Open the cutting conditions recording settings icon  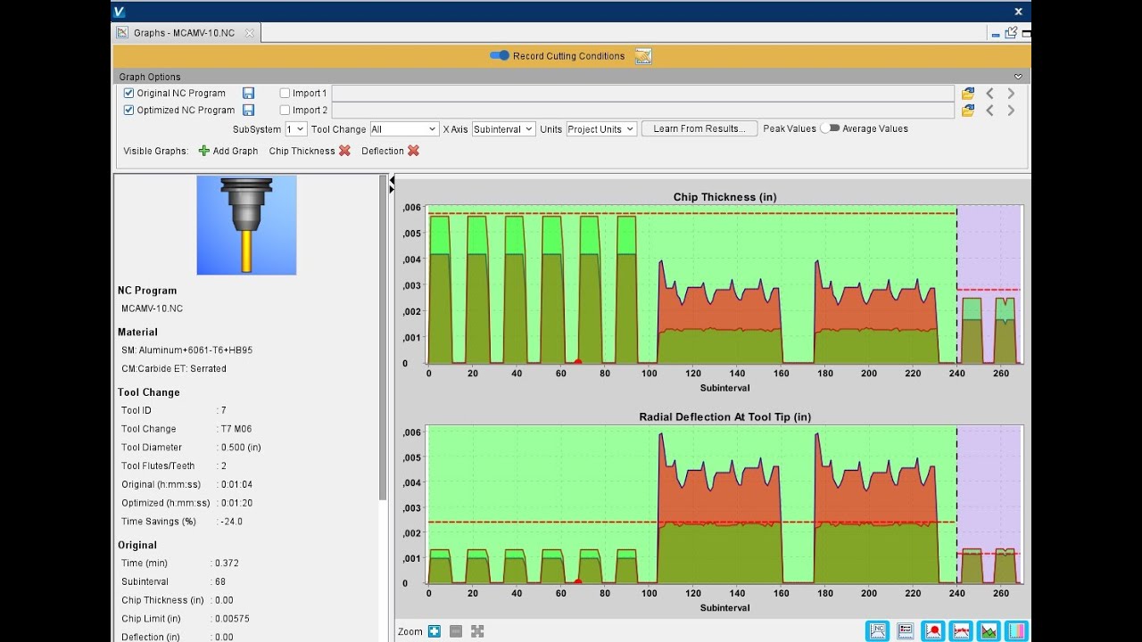click(x=643, y=56)
